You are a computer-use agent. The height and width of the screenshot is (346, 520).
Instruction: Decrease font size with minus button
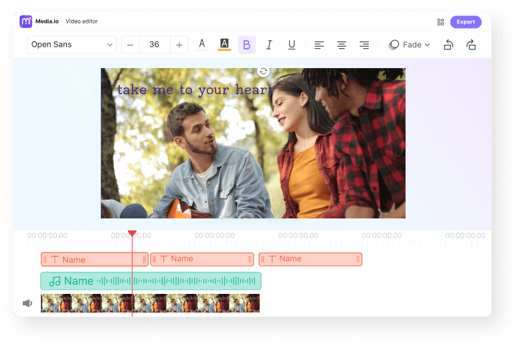click(x=130, y=45)
